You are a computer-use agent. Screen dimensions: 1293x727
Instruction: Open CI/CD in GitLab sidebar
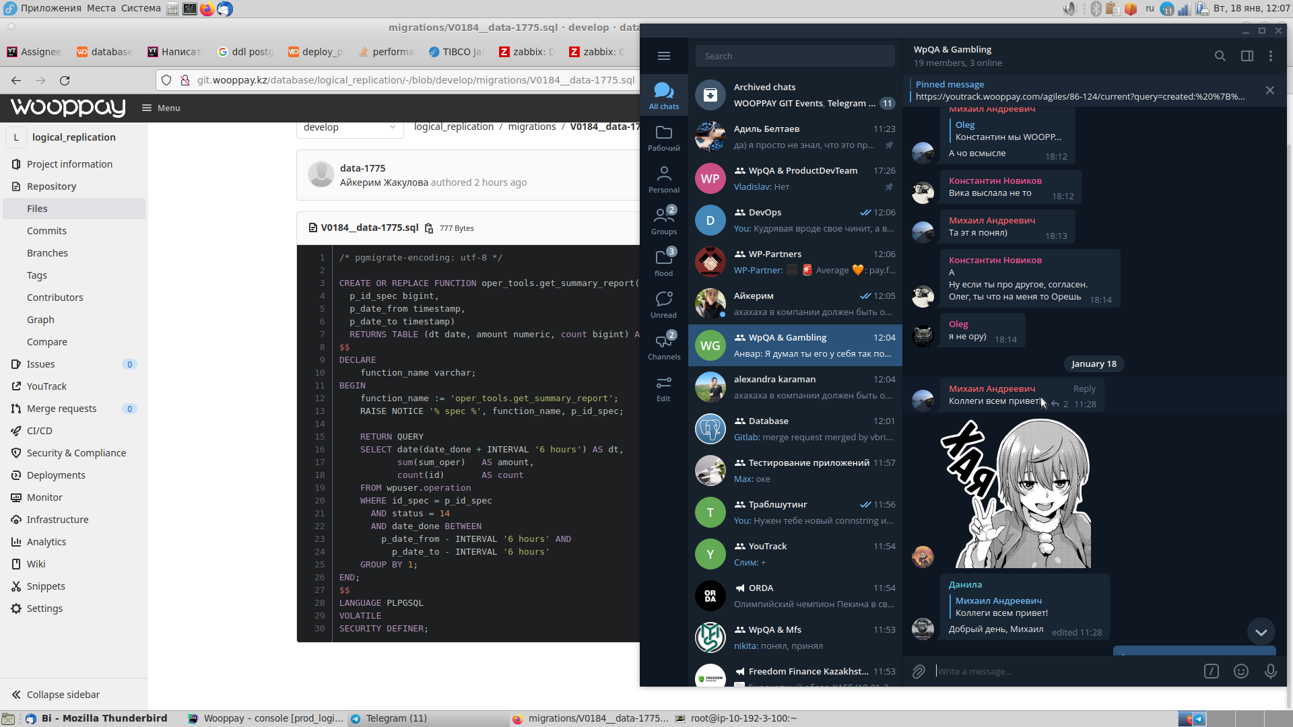point(39,431)
